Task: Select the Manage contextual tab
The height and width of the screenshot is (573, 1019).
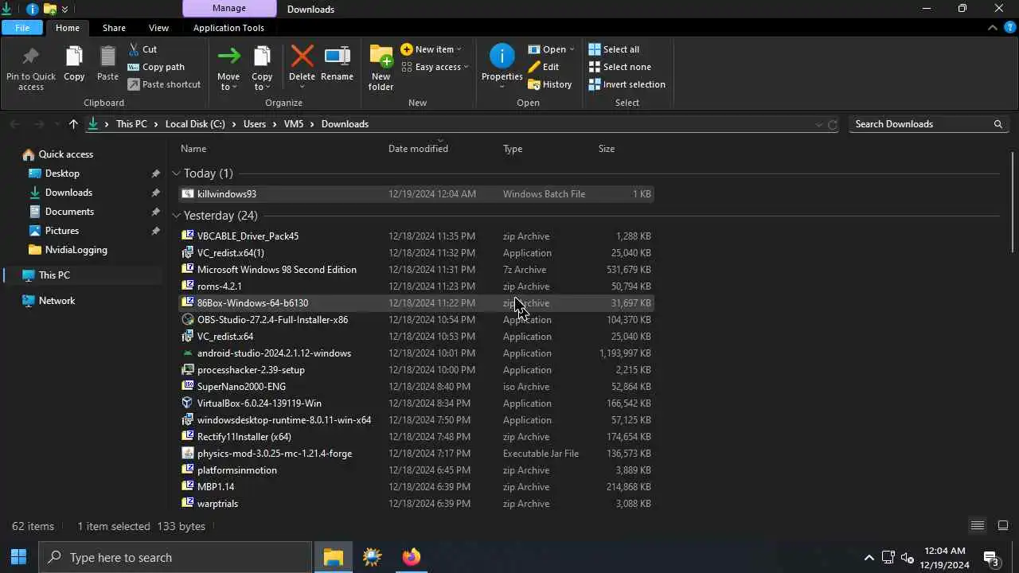Action: [x=229, y=9]
